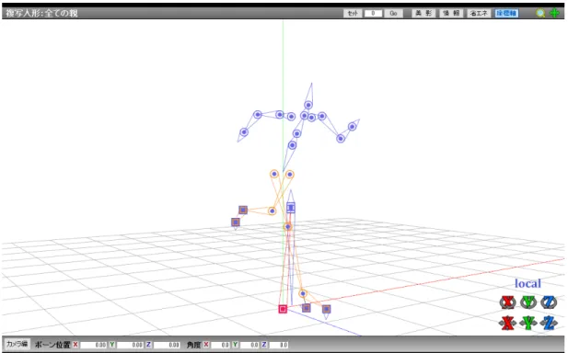Toggle the highlighted 座標軸 axis display button

pos(506,14)
